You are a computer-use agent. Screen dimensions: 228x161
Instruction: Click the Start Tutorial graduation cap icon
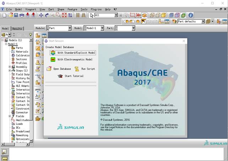(60, 76)
